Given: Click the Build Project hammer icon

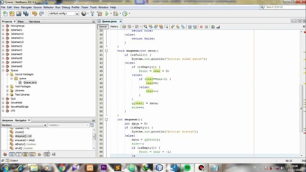Looking at the screenshot, I should pos(92,13).
